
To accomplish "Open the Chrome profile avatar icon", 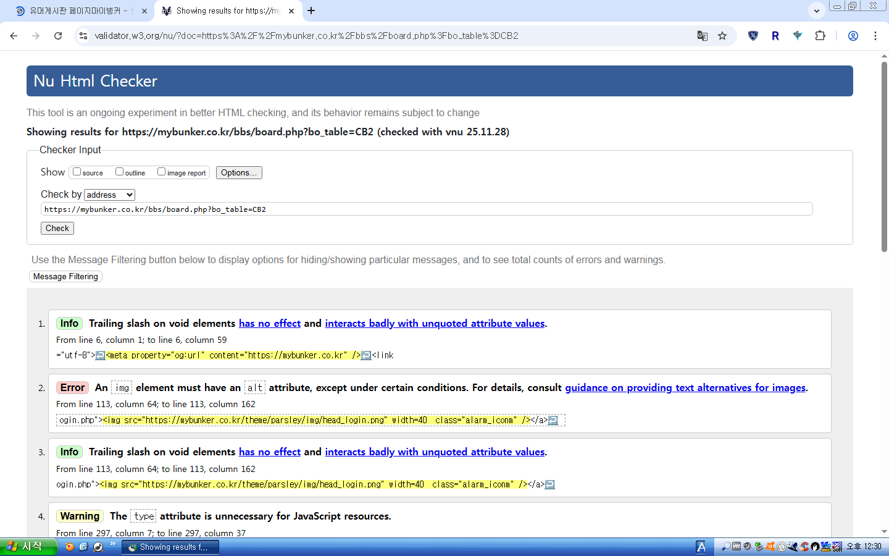I will click(853, 36).
